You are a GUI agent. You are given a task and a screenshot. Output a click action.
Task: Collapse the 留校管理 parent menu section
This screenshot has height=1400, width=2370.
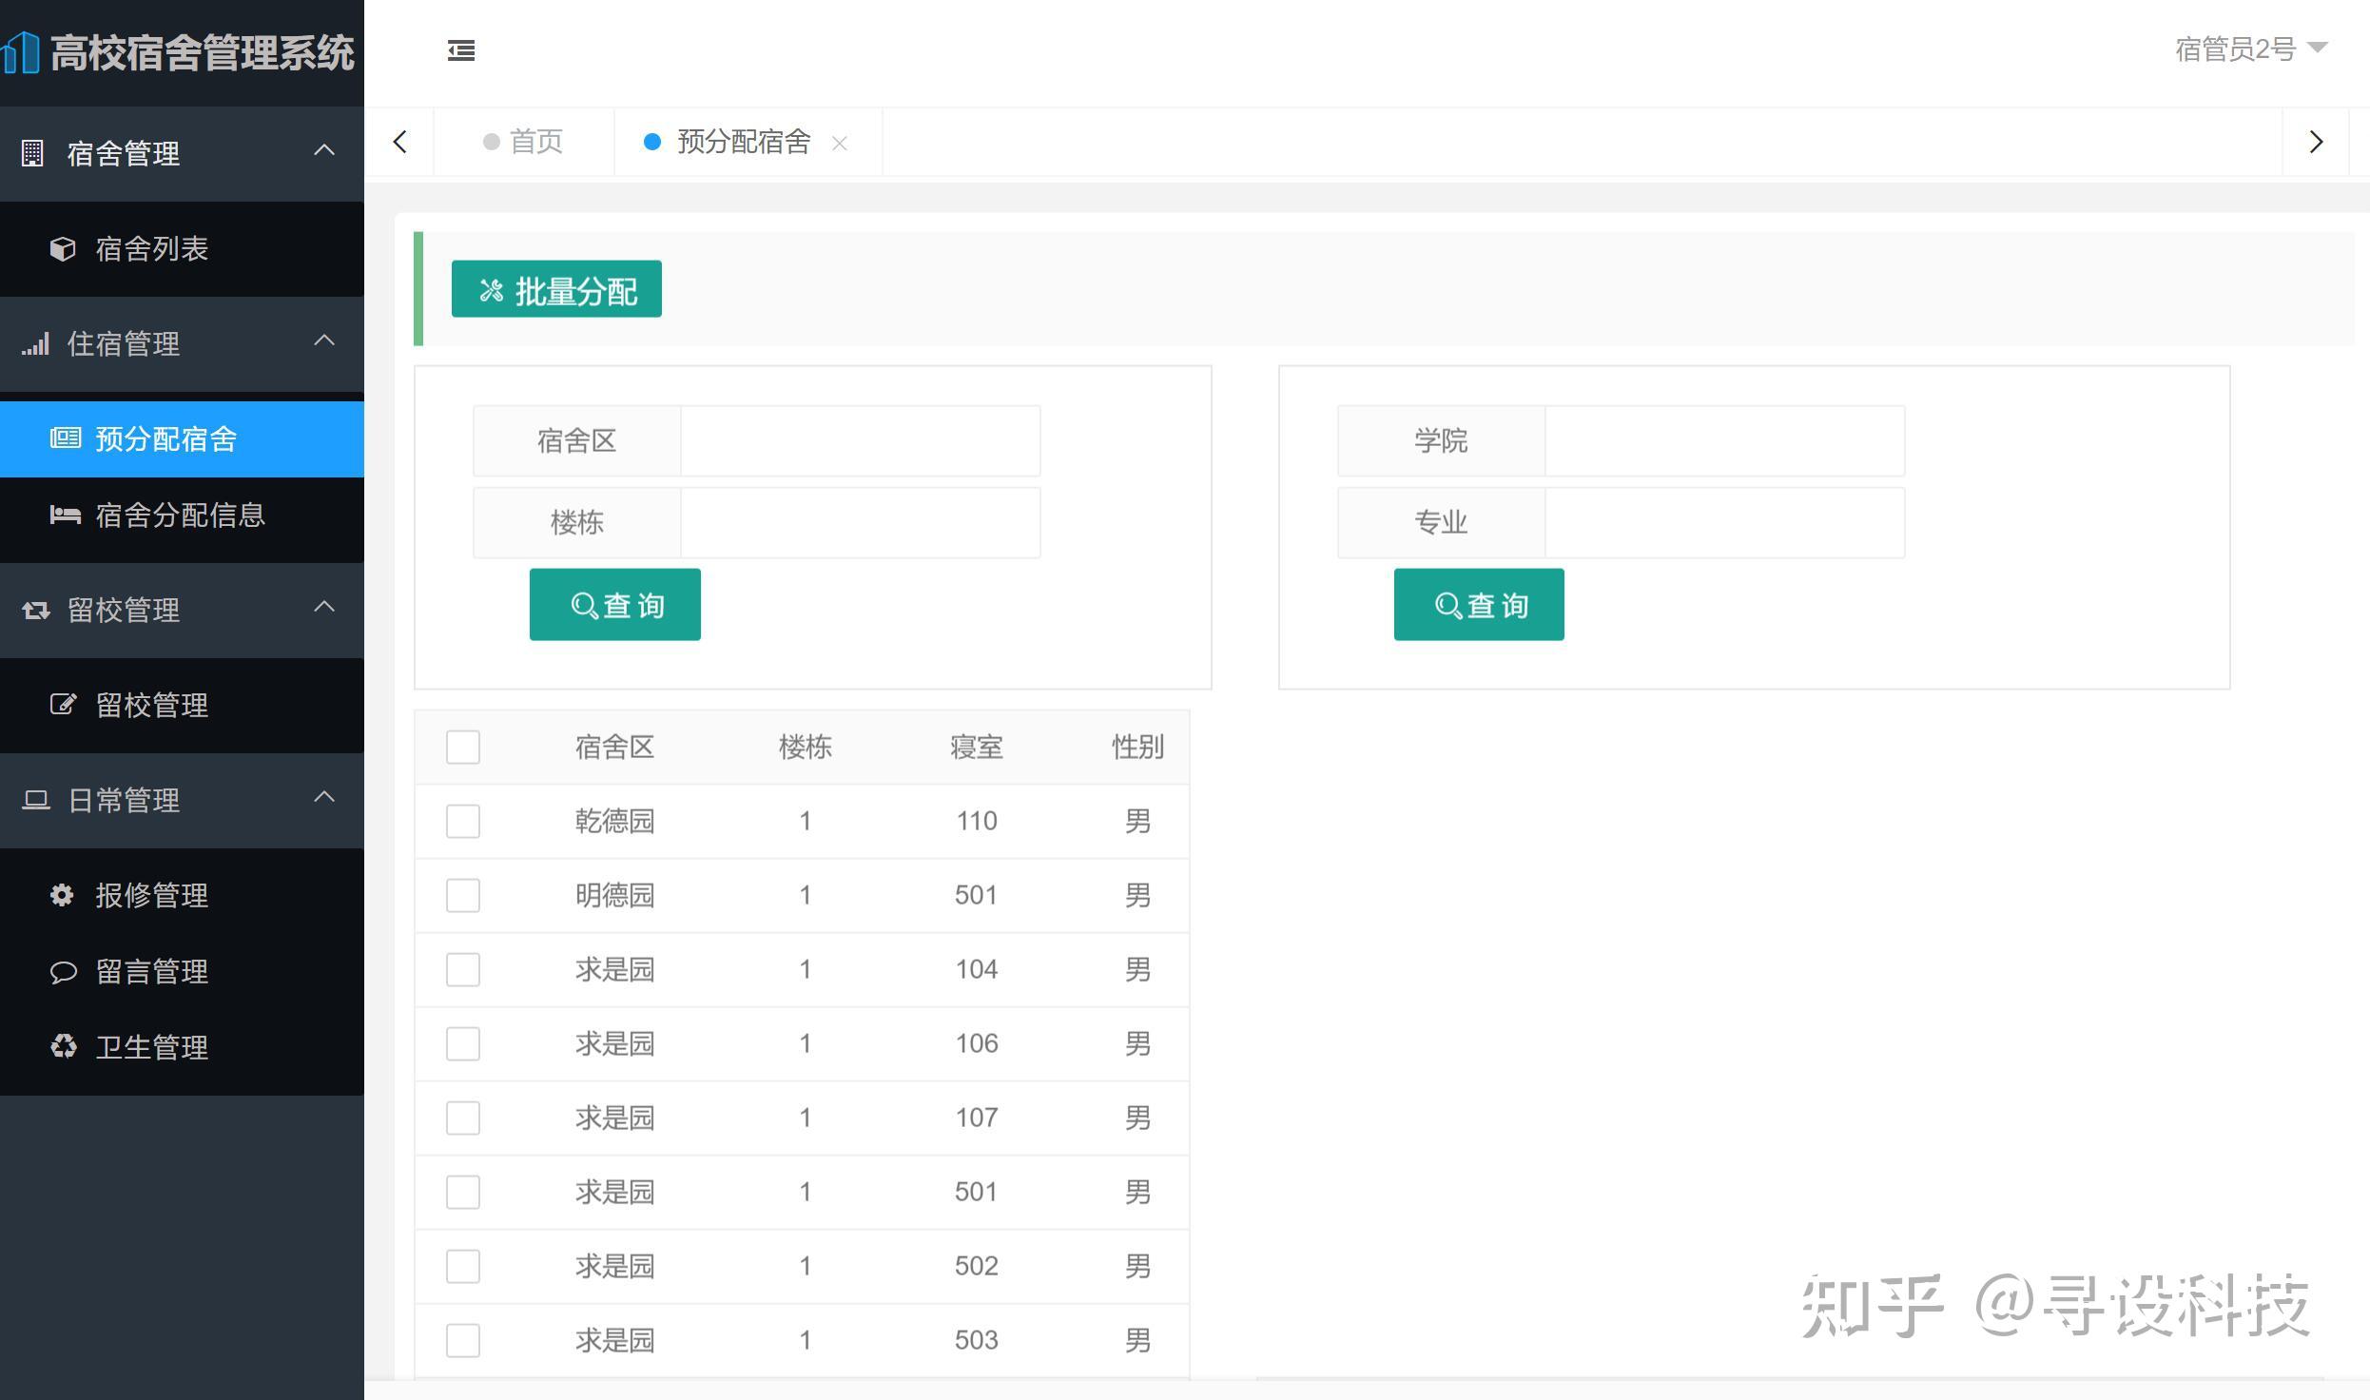pyautogui.click(x=324, y=607)
